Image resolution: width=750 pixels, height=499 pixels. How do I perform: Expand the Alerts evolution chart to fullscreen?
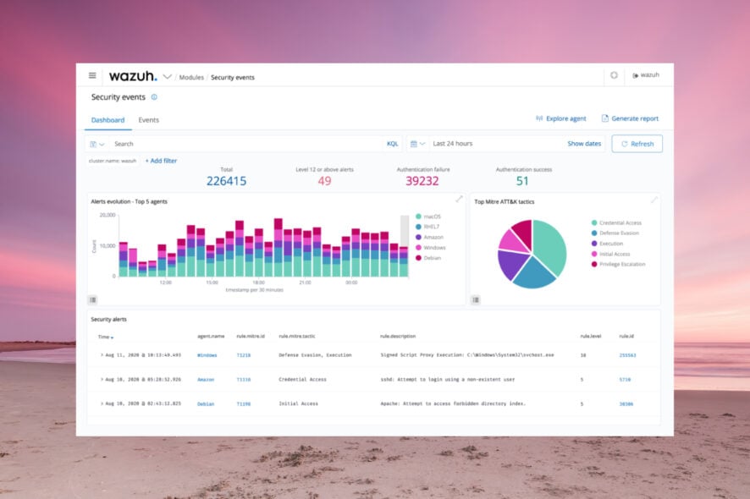pos(459,199)
